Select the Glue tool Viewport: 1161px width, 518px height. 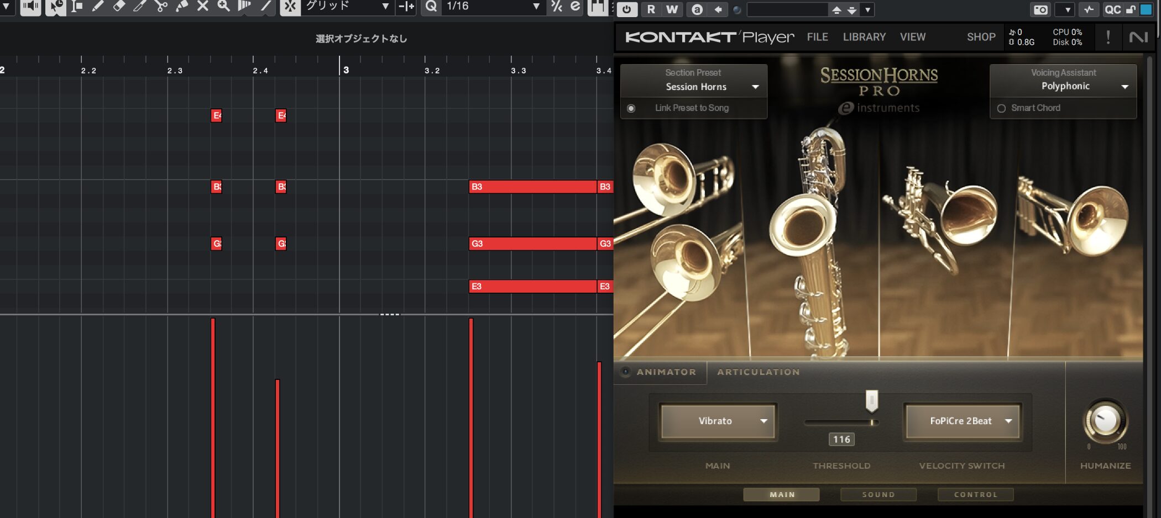182,7
